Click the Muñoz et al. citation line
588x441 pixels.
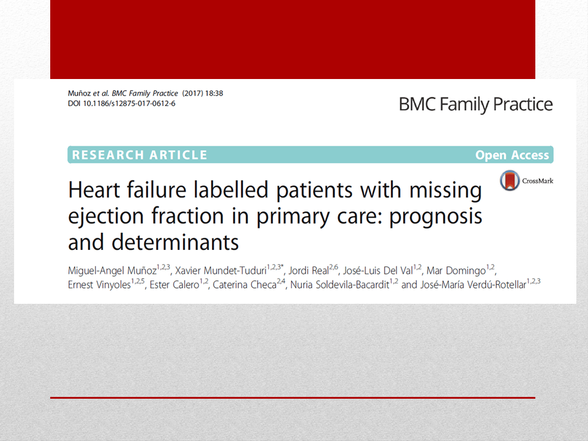[x=146, y=93]
